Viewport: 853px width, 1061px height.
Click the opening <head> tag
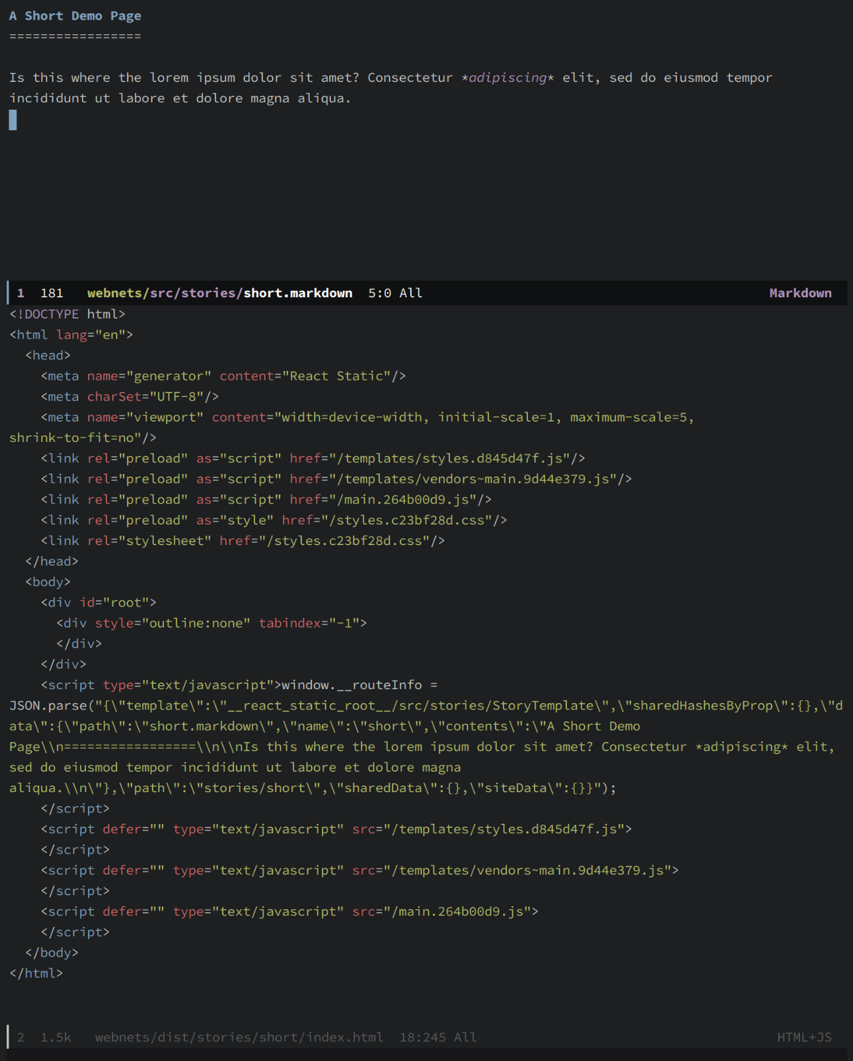[48, 355]
